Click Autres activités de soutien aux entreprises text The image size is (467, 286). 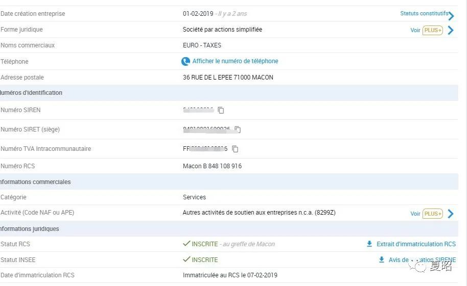[x=259, y=212]
